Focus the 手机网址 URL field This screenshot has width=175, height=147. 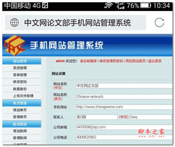[124, 107]
